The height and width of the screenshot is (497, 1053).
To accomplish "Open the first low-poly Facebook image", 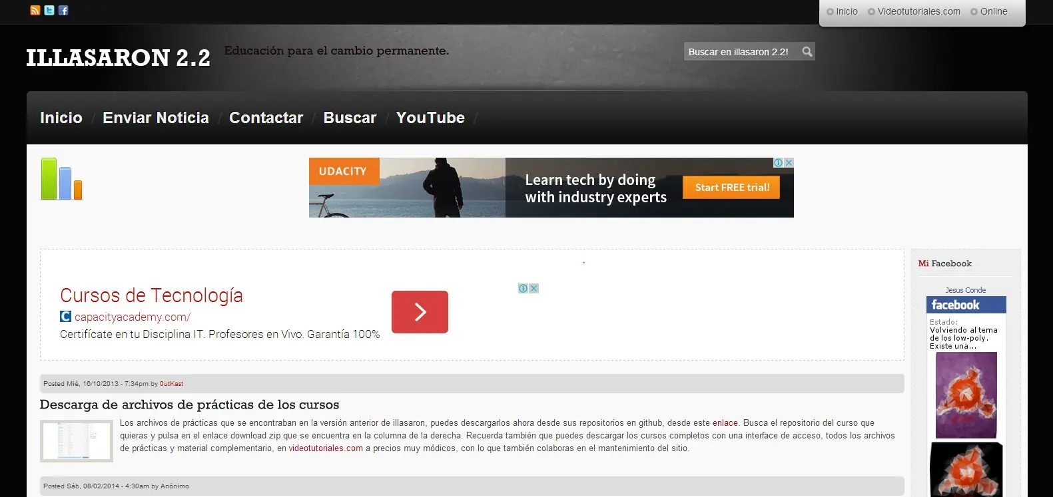I will coord(966,395).
